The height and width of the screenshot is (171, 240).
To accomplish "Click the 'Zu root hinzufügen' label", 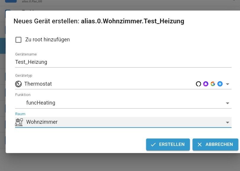I will [x=48, y=40].
